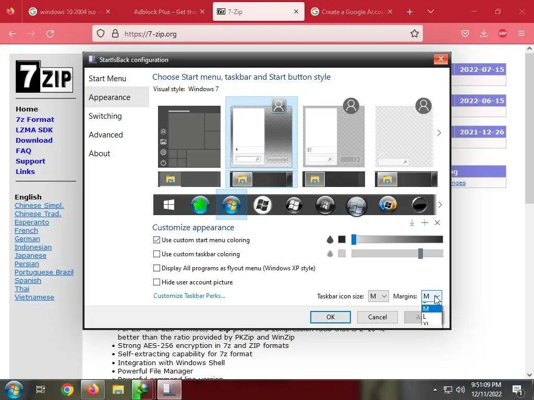This screenshot has width=534, height=400.
Task: Select the orange-blue Windows orb
Action: [x=388, y=205]
